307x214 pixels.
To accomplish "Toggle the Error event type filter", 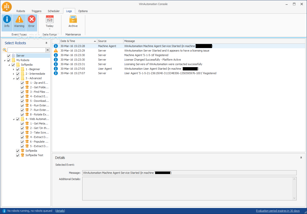I will (x=31, y=23).
